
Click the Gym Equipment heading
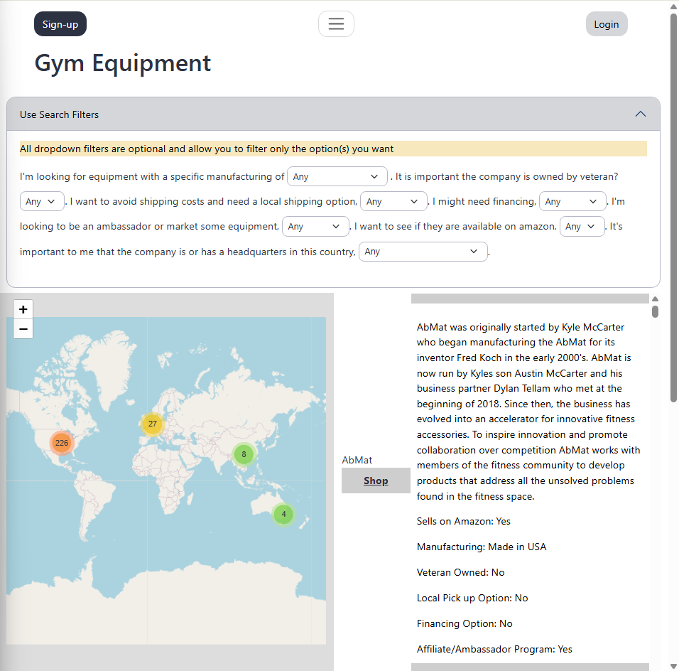(x=123, y=63)
